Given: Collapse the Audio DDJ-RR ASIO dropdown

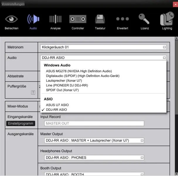Looking at the screenshot, I should click(x=104, y=58).
